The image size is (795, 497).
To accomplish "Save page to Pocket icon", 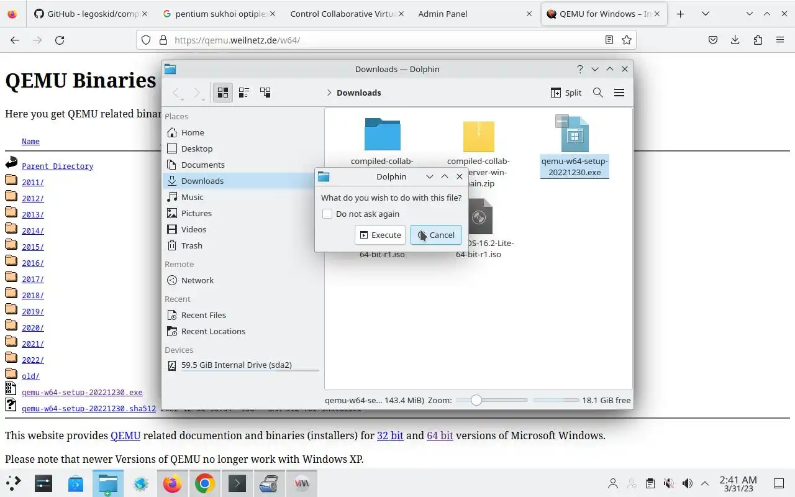I will click(x=713, y=40).
